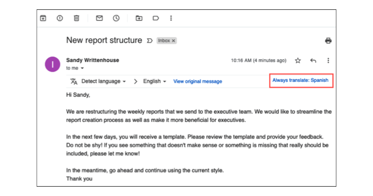Click the sender name Sandy Writtenhouse
This screenshot has width=373, height=196.
tap(93, 60)
